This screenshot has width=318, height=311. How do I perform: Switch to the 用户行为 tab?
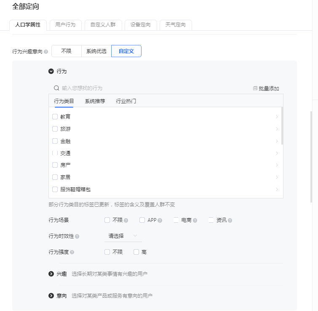65,25
